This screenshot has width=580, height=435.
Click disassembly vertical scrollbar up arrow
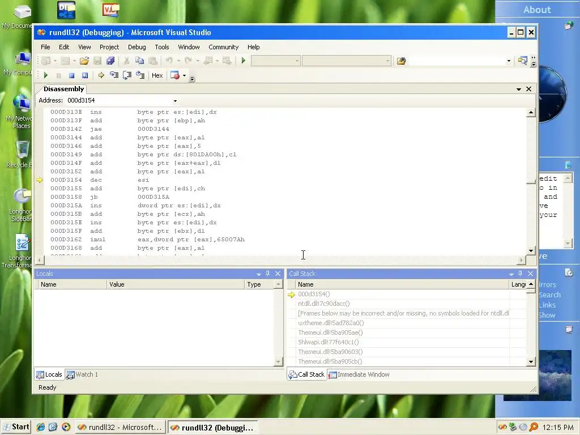click(531, 112)
